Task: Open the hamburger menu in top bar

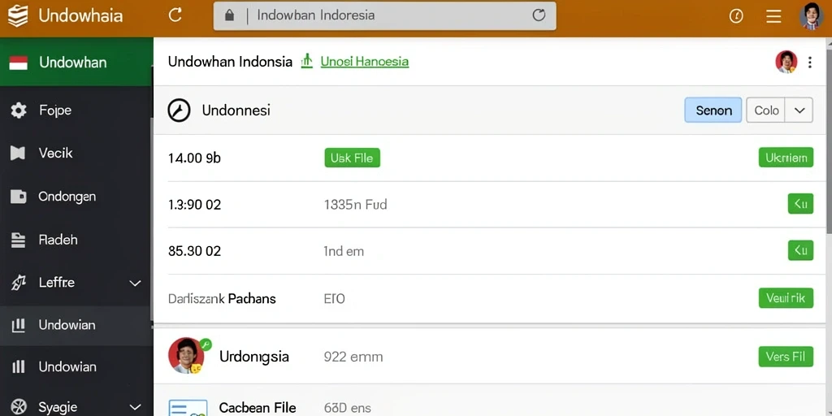Action: coord(773,16)
